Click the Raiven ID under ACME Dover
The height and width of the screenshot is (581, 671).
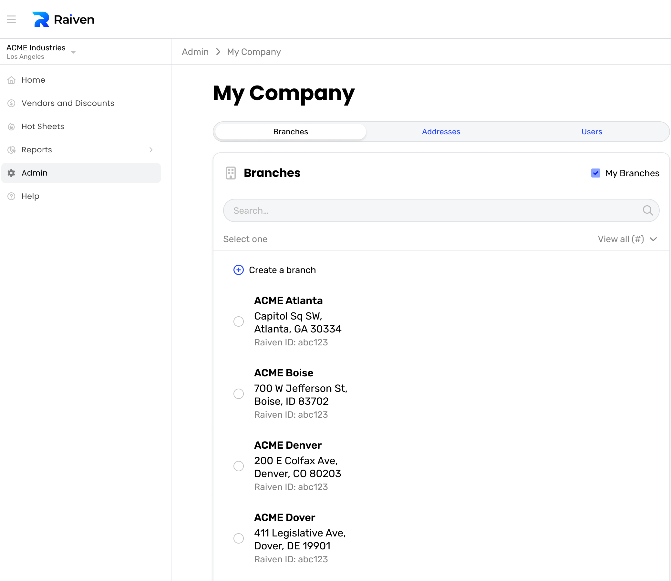(x=291, y=559)
